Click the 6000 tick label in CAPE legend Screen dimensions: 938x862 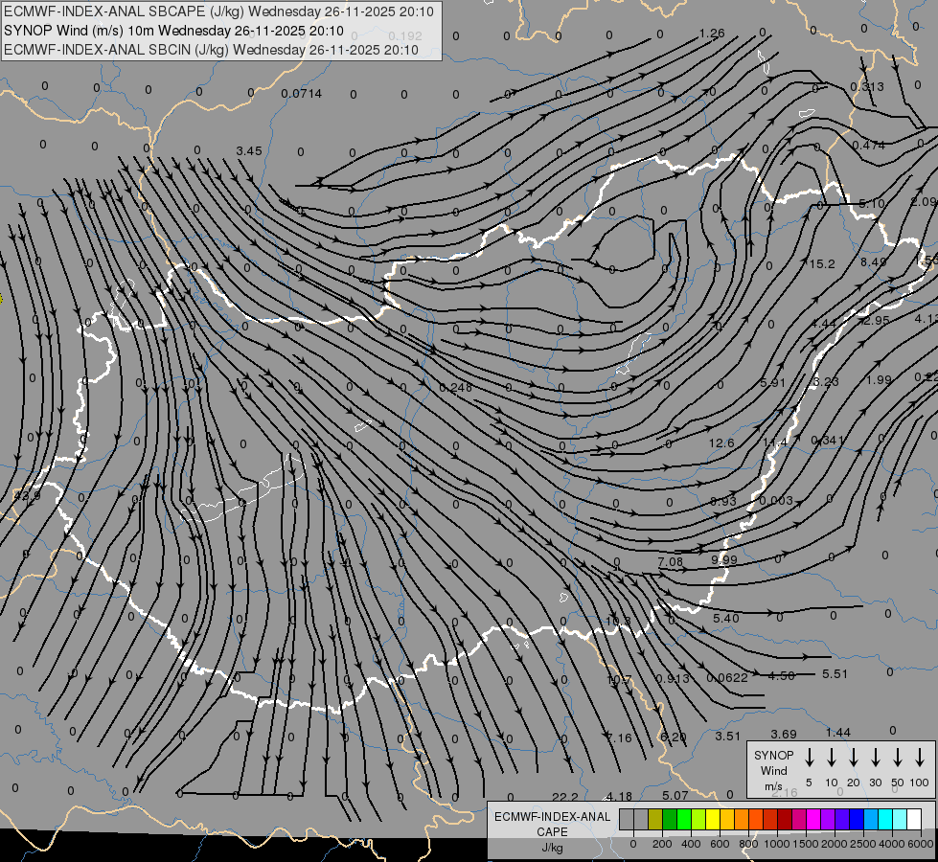[920, 844]
